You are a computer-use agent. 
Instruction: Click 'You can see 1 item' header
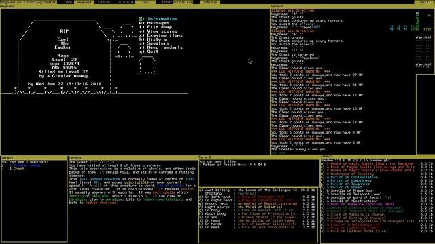pos(218,161)
